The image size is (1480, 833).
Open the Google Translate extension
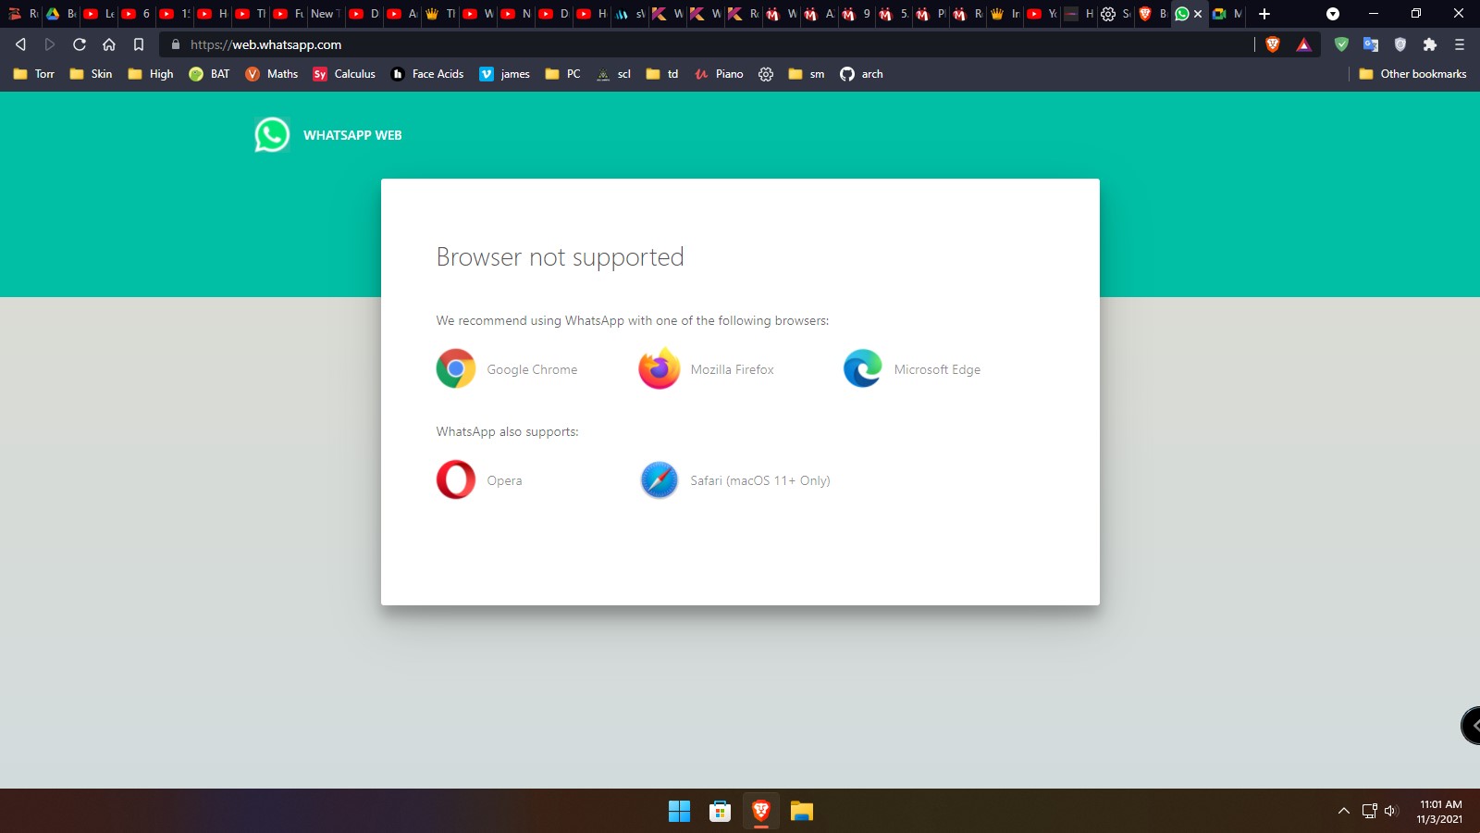1371,44
